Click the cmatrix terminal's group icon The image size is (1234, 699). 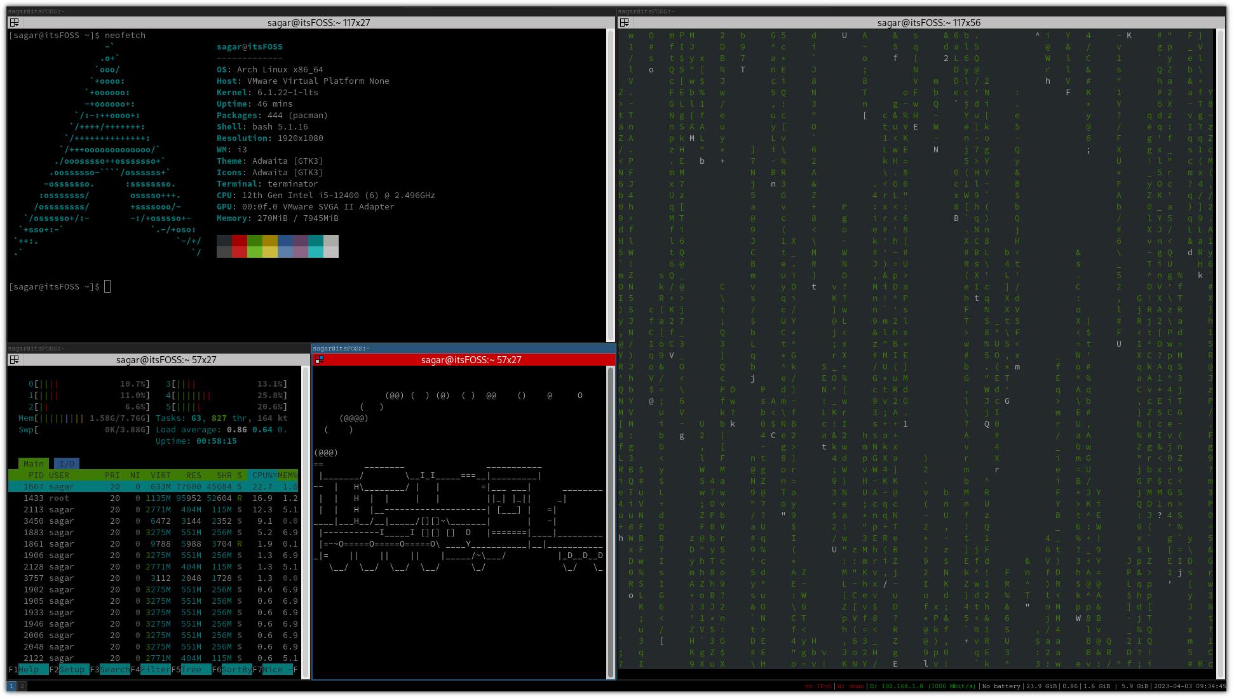click(624, 23)
